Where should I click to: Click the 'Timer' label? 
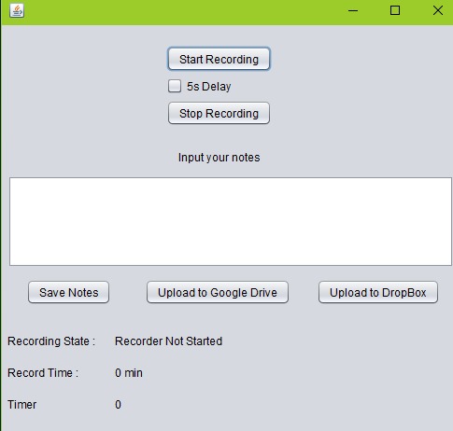(21, 405)
